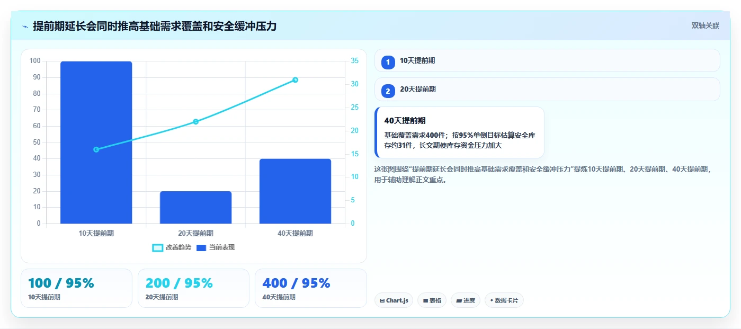Toggle the 改善趋势 legend entry
The height and width of the screenshot is (329, 741).
pyautogui.click(x=172, y=247)
